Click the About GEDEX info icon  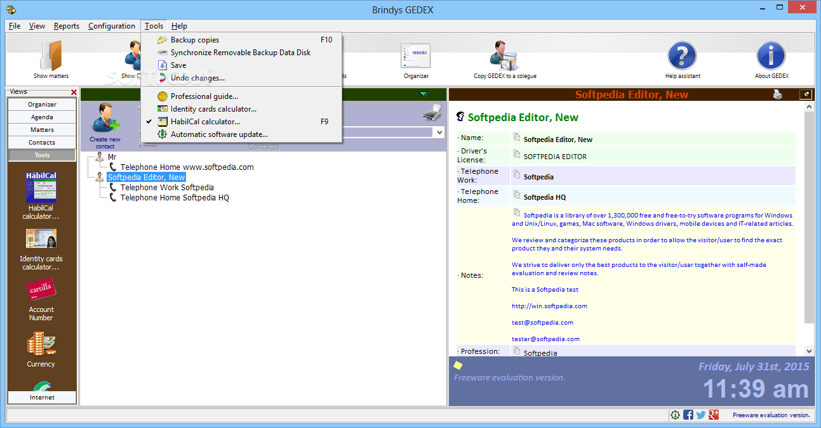tap(771, 56)
